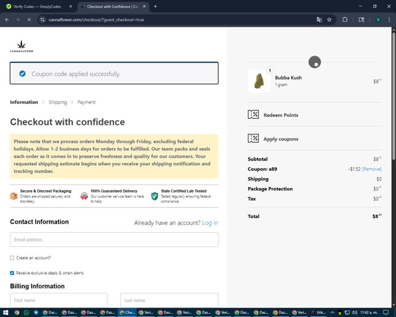Close the Checkout with Confidence tab
The height and width of the screenshot is (317, 396).
tap(144, 6)
